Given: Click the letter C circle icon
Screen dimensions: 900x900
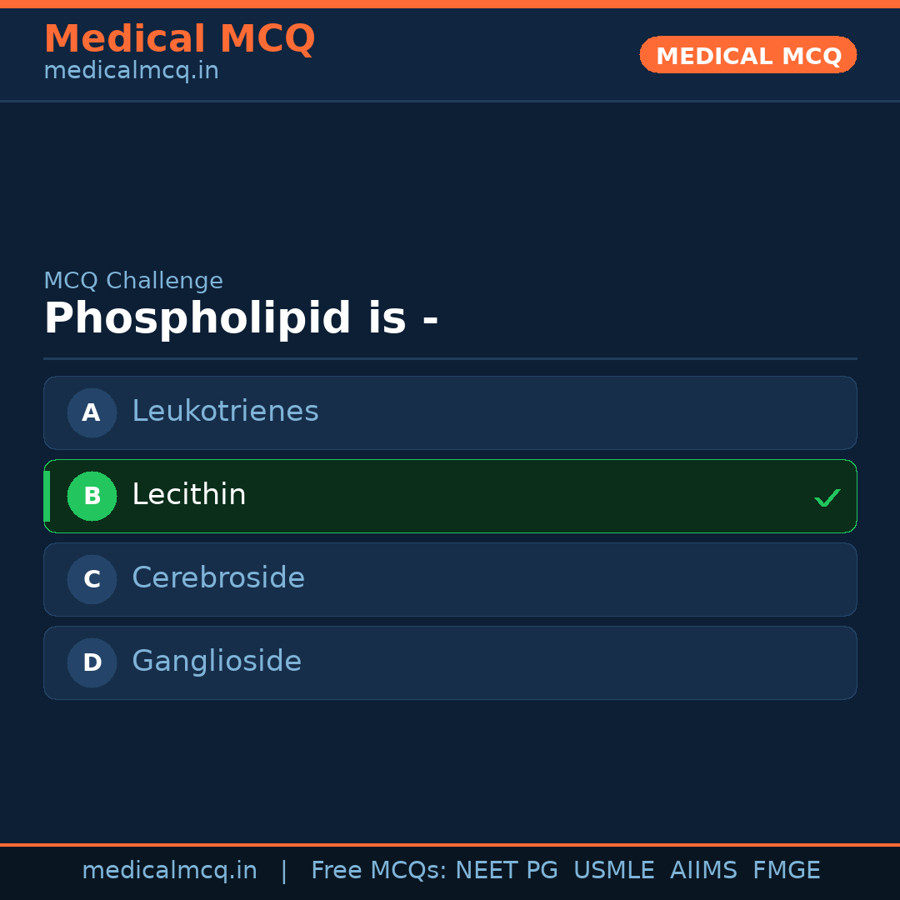Looking at the screenshot, I should pyautogui.click(x=92, y=579).
